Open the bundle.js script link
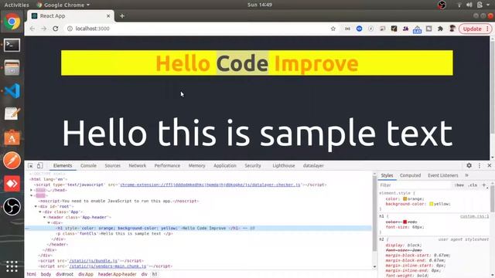The width and height of the screenshot is (495, 278). [93, 261]
